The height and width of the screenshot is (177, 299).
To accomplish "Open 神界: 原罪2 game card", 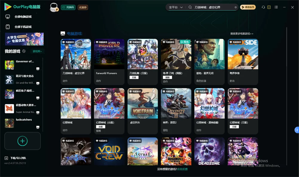I will 176,111.
